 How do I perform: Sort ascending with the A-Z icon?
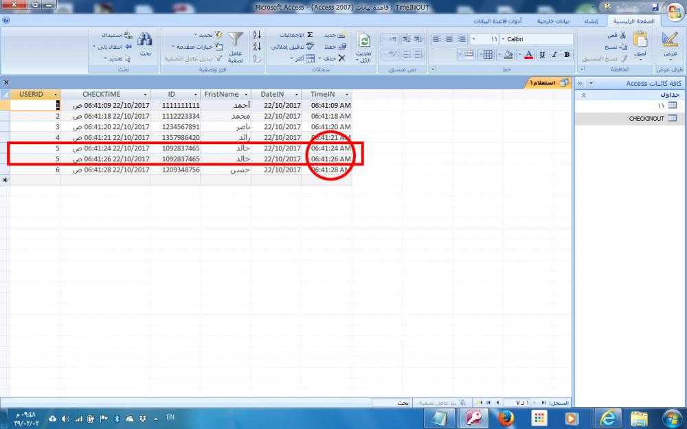point(257,34)
